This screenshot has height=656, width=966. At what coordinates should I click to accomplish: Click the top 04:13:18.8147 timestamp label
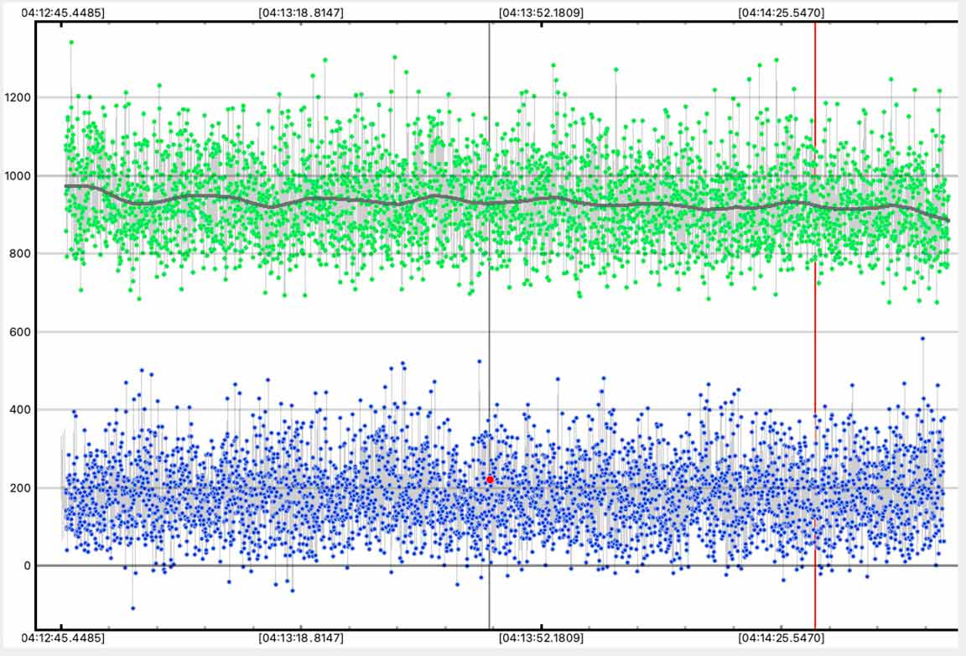pyautogui.click(x=300, y=13)
